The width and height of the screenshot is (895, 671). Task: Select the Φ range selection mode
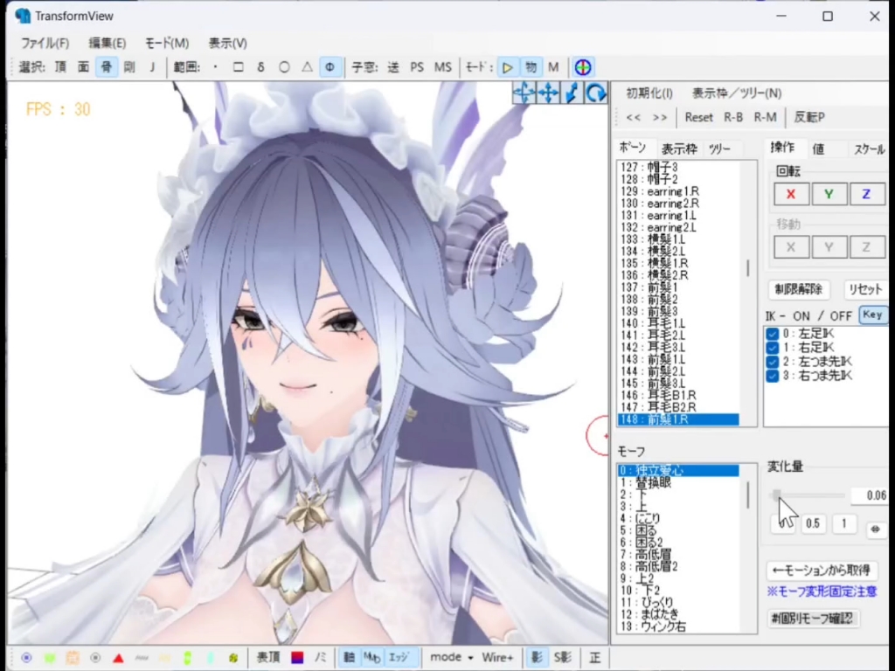click(x=330, y=67)
